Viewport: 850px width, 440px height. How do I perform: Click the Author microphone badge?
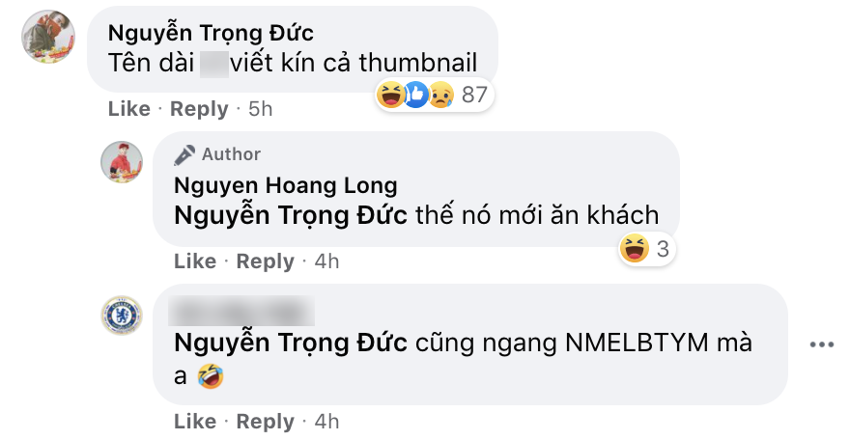coord(184,154)
